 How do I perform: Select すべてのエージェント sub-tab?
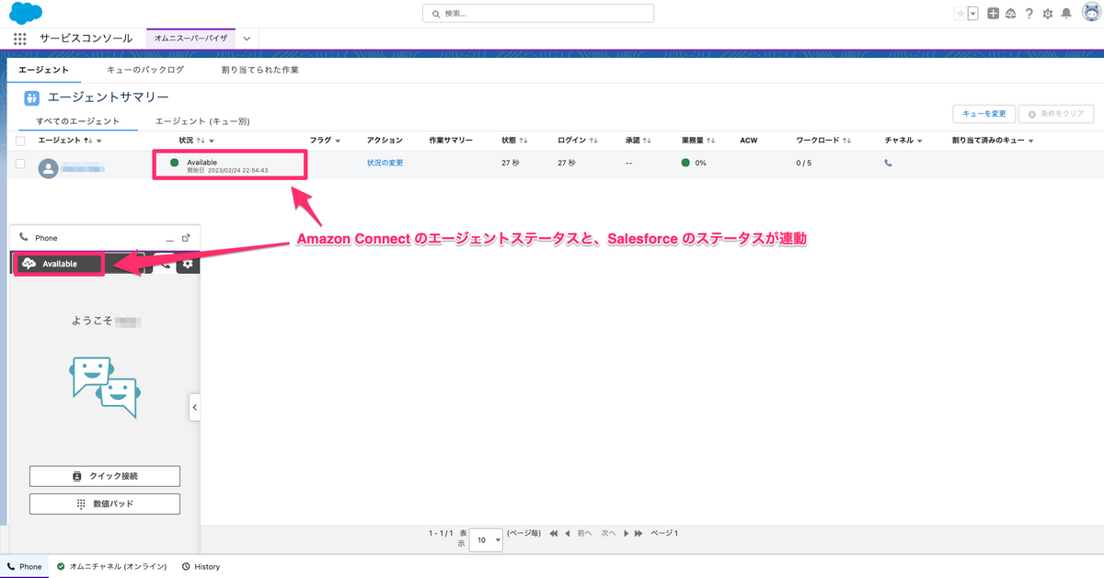pos(78,121)
